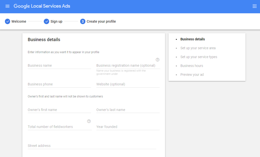Click the Owner's first name field
This screenshot has width=260, height=157.
pos(59,110)
